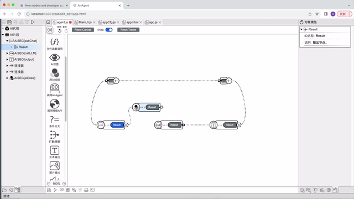Switch to the MainUI.js tab
Viewport: 354px width, 199px height.
click(x=85, y=22)
